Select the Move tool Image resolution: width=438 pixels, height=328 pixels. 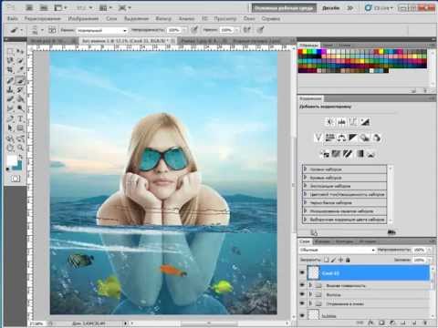pyautogui.click(x=20, y=51)
